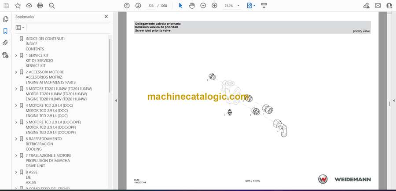Select INDICE DEI CONTENUTI bookmark
The height and width of the screenshot is (191, 396).
click(x=45, y=39)
